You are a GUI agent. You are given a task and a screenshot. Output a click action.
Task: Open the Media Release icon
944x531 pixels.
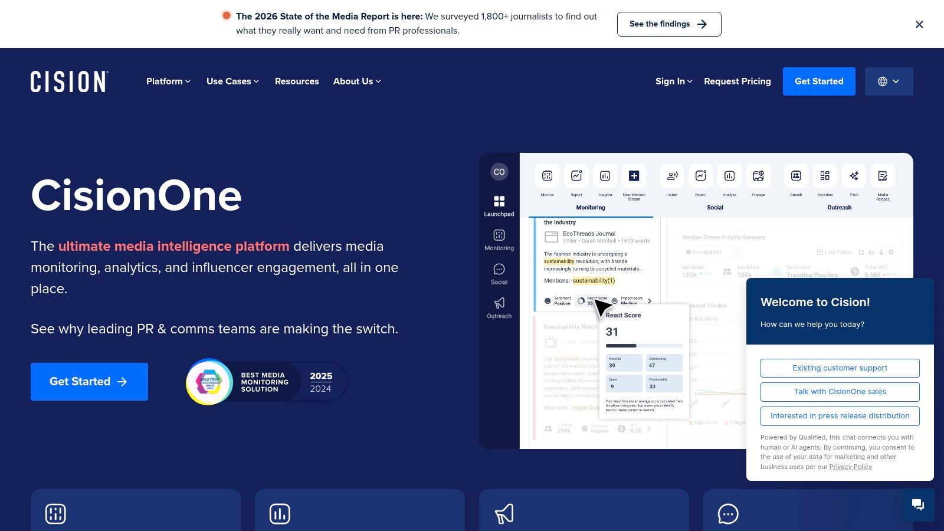[883, 176]
